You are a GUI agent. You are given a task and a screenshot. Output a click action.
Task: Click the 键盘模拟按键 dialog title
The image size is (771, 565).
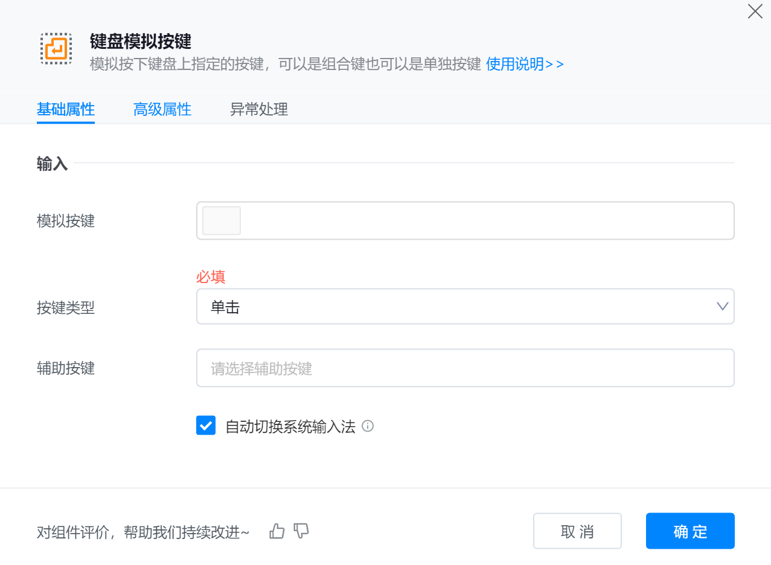141,41
